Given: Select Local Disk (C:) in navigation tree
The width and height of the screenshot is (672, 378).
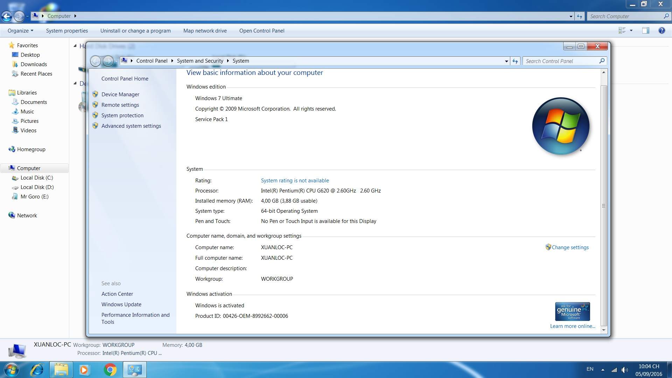Looking at the screenshot, I should pos(36,177).
